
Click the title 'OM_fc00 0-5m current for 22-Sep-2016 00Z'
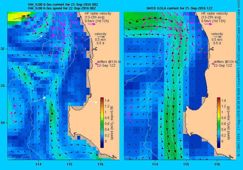tap(63, 5)
